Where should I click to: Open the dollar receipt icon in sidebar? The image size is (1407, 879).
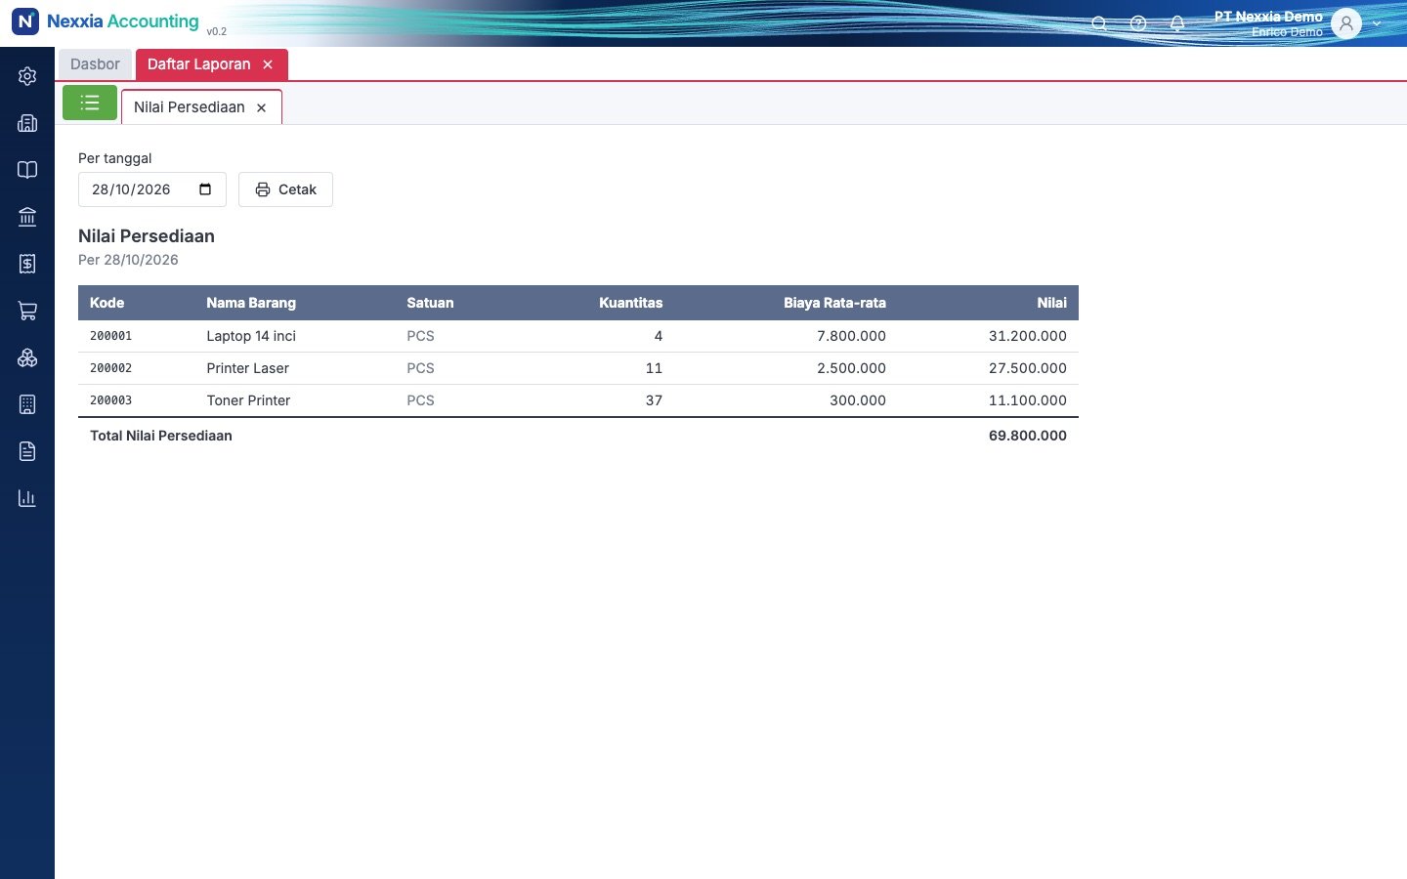click(27, 264)
